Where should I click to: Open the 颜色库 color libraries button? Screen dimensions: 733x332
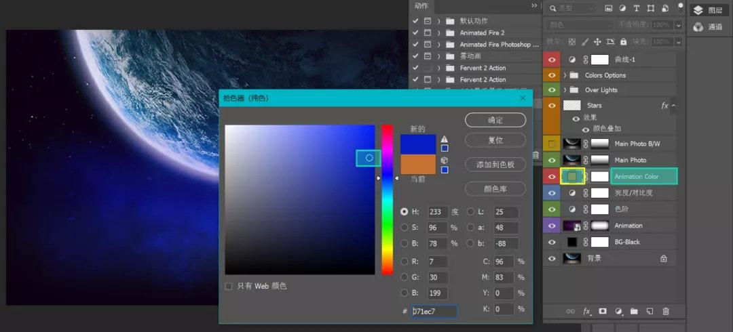pos(495,189)
